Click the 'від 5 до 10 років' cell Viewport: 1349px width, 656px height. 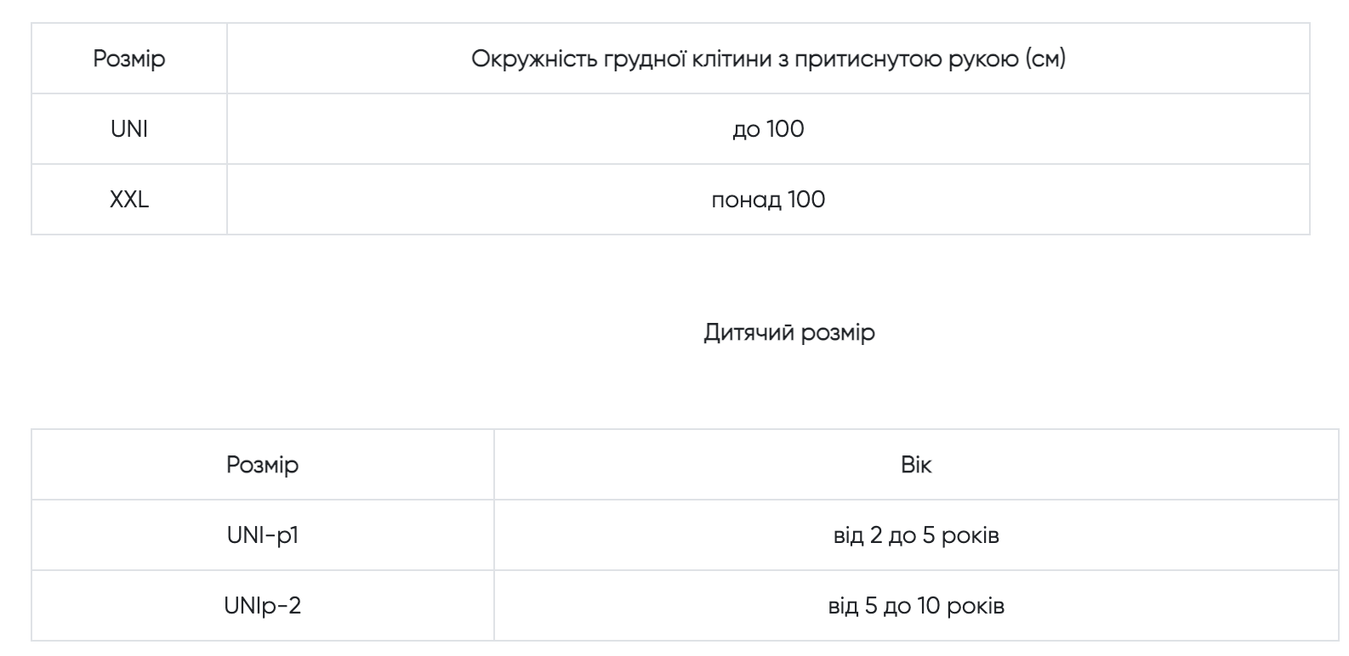pyautogui.click(x=916, y=606)
